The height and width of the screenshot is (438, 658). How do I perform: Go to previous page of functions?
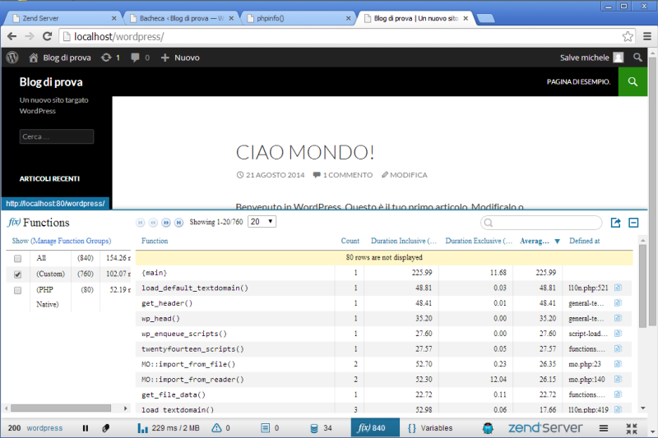(x=153, y=223)
